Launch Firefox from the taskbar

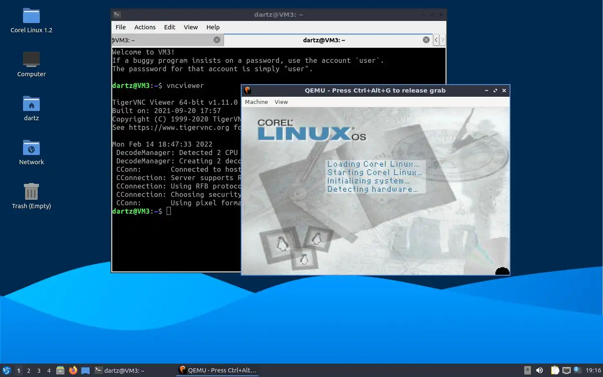tap(73, 370)
